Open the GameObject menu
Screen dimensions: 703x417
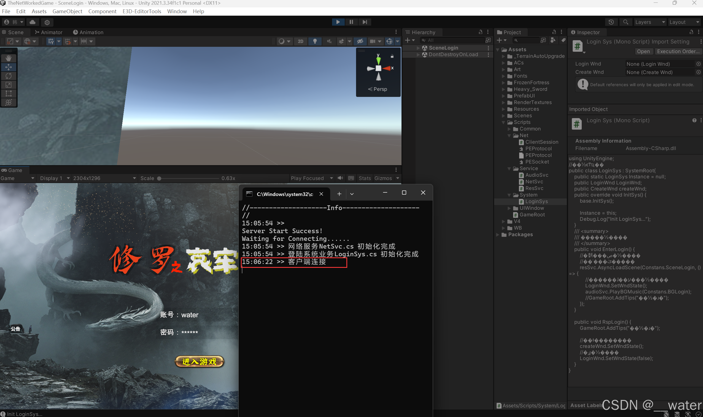(67, 11)
